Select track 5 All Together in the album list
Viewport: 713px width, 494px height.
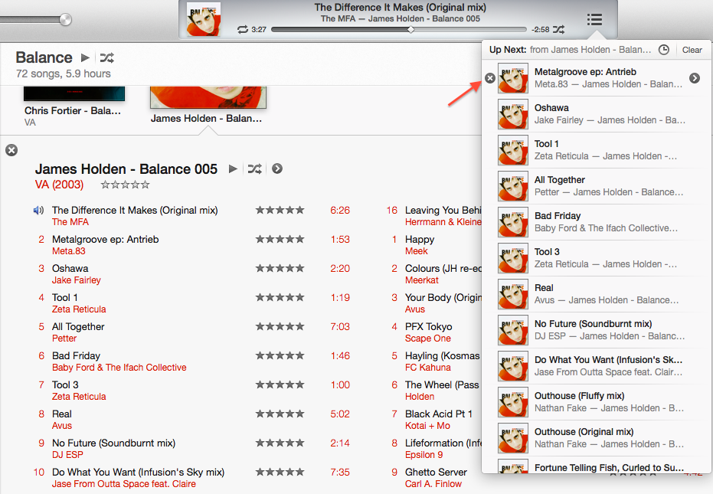[78, 326]
